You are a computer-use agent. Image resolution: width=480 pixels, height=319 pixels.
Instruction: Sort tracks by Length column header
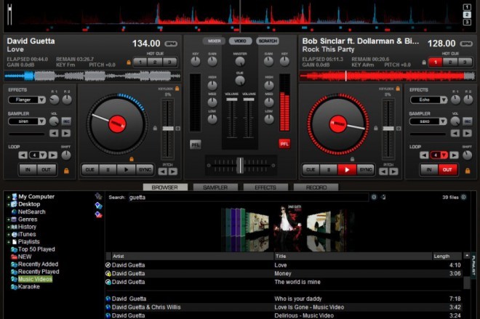pyautogui.click(x=447, y=257)
